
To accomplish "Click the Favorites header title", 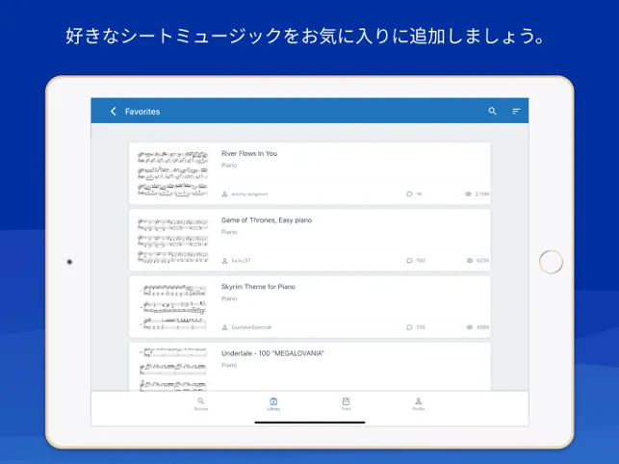I will 142,112.
